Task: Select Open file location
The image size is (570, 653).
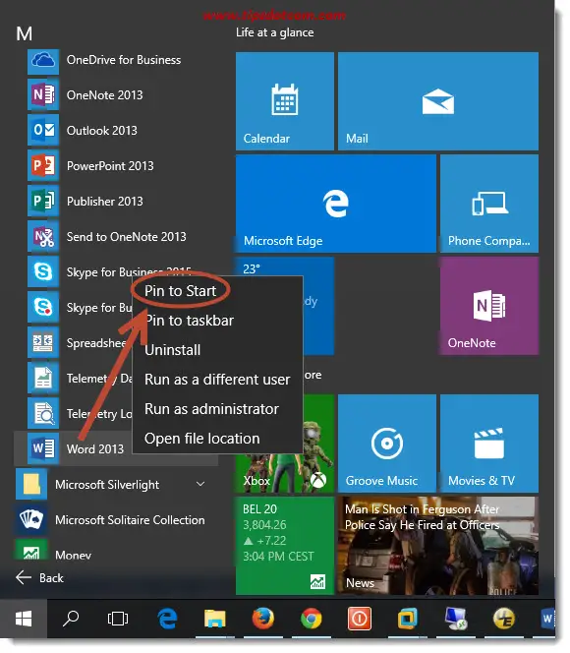Action: point(201,439)
